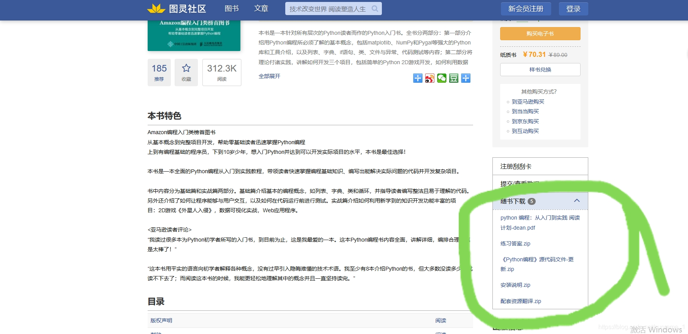This screenshot has height=334, width=688.
Task: Click the 登录 button
Action: [573, 9]
